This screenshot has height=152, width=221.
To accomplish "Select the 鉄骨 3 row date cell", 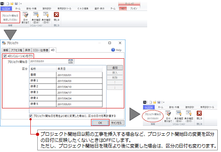I will (79, 93).
